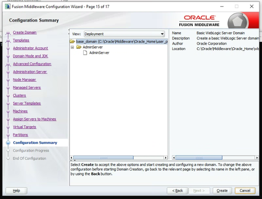Viewport: 262px width, 199px height.
Task: Open Node Manager step
Action: click(x=25, y=80)
